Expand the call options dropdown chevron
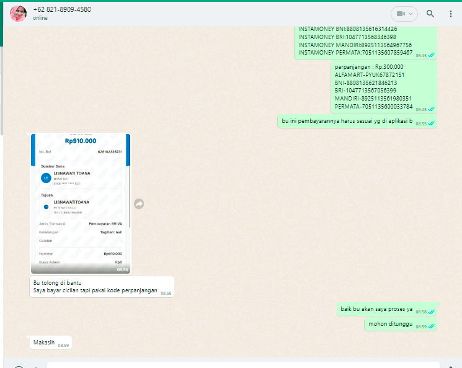462x368 pixels. [x=411, y=14]
